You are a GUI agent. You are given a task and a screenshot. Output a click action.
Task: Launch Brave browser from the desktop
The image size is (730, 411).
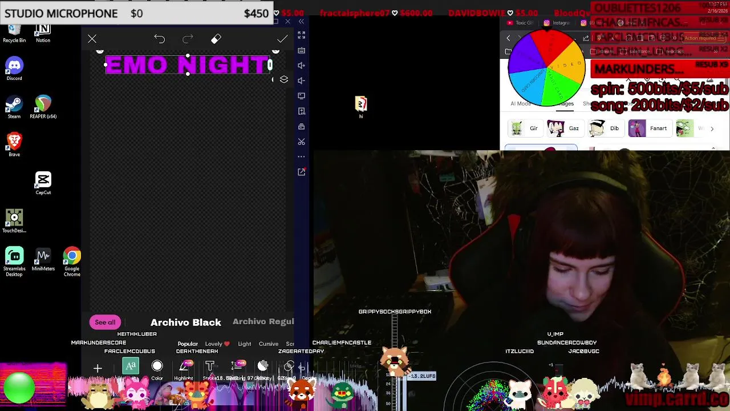click(14, 144)
